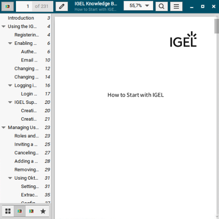Collapse the 'Enabling ...' subsection
The height and width of the screenshot is (219, 219).
[10, 43]
